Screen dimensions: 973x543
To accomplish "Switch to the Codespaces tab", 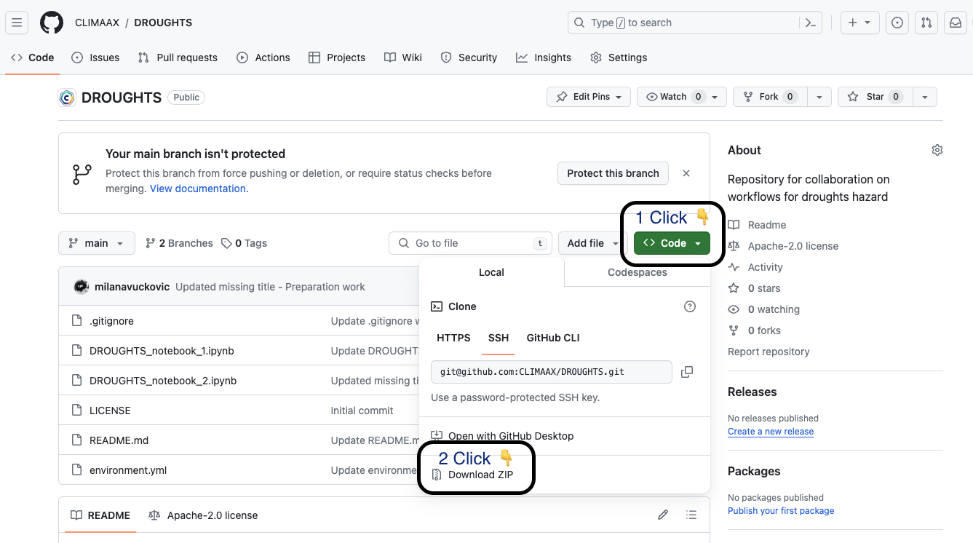I will click(x=638, y=272).
